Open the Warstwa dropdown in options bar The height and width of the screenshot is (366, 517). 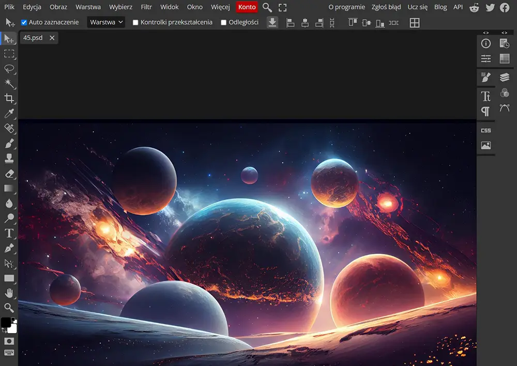point(106,22)
